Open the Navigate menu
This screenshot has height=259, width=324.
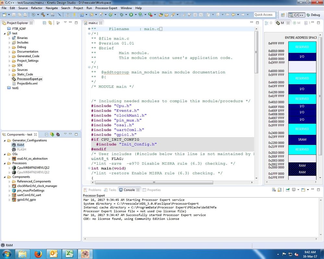point(52,8)
